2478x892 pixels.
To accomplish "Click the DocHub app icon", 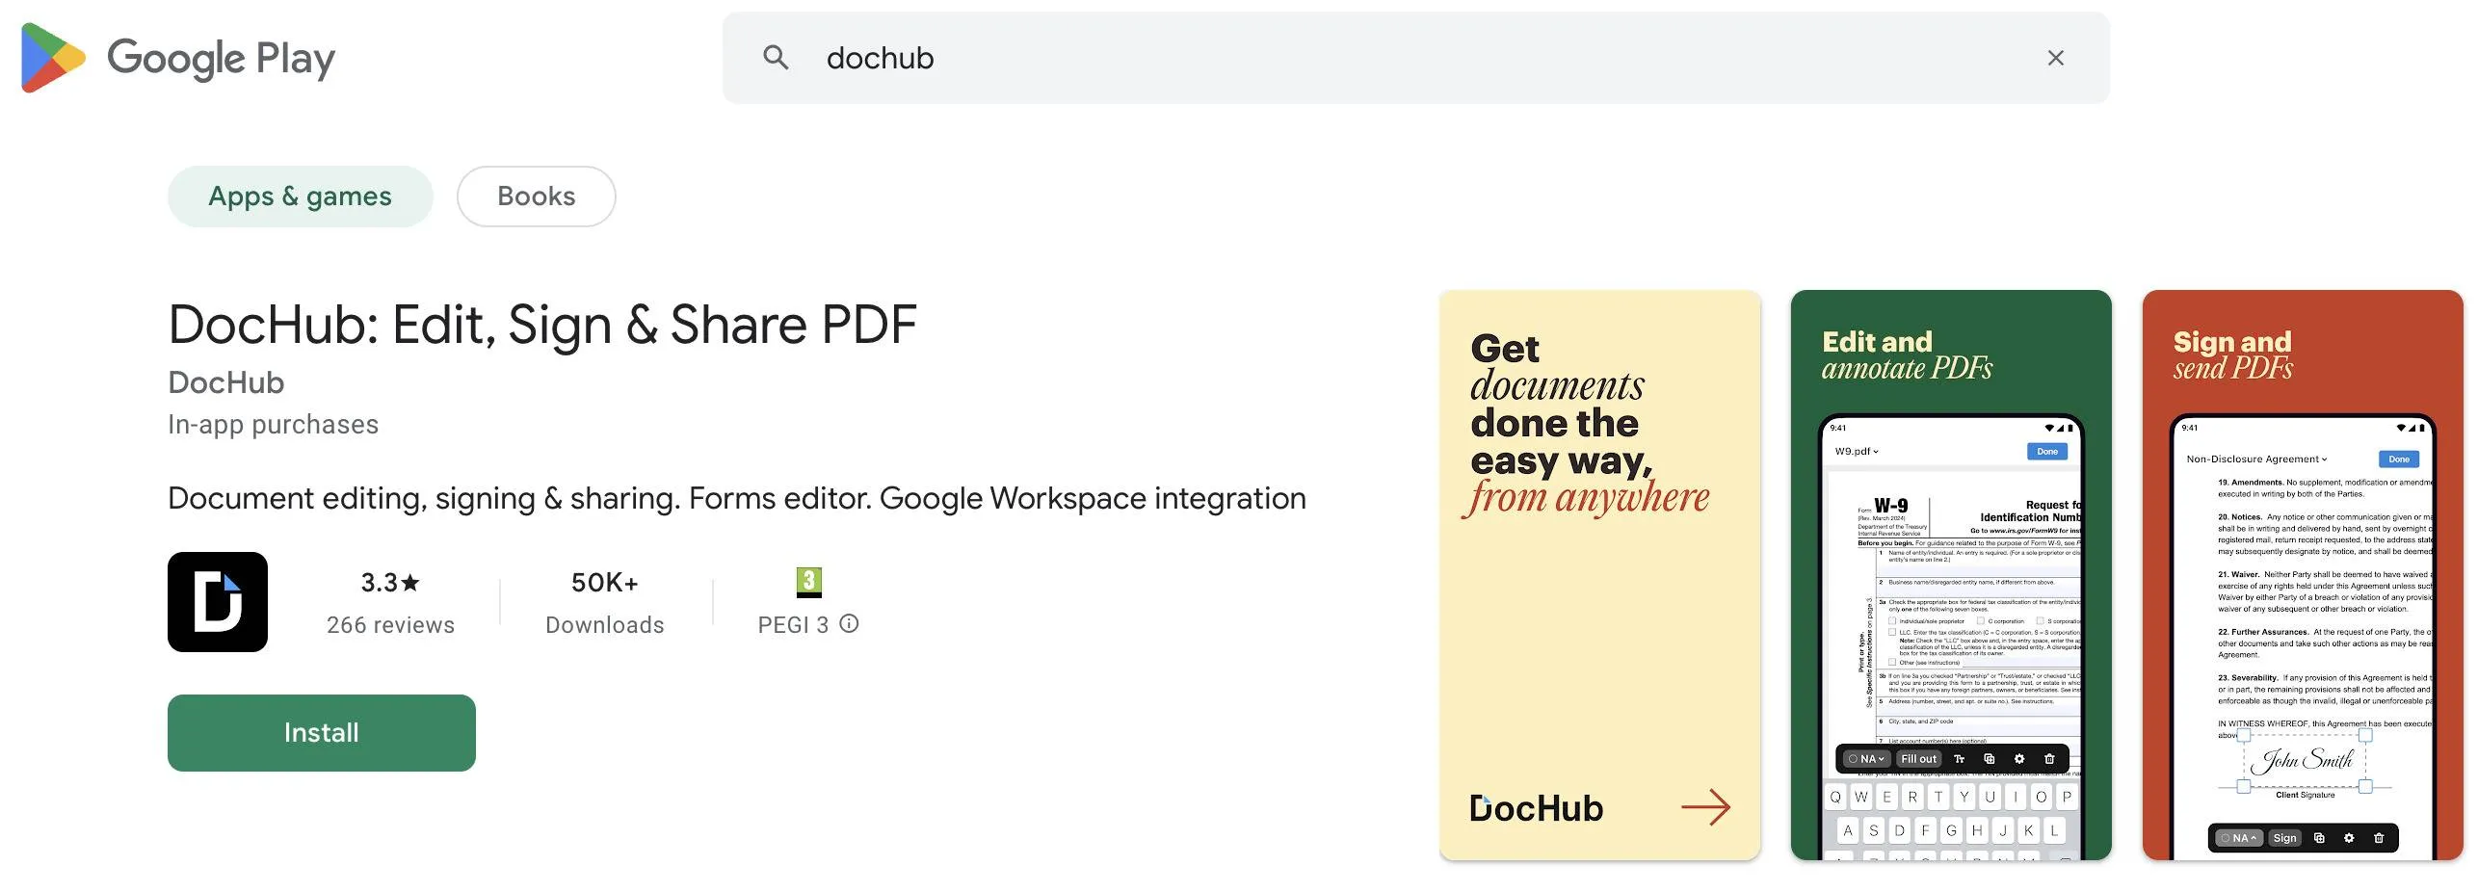I will [x=218, y=602].
